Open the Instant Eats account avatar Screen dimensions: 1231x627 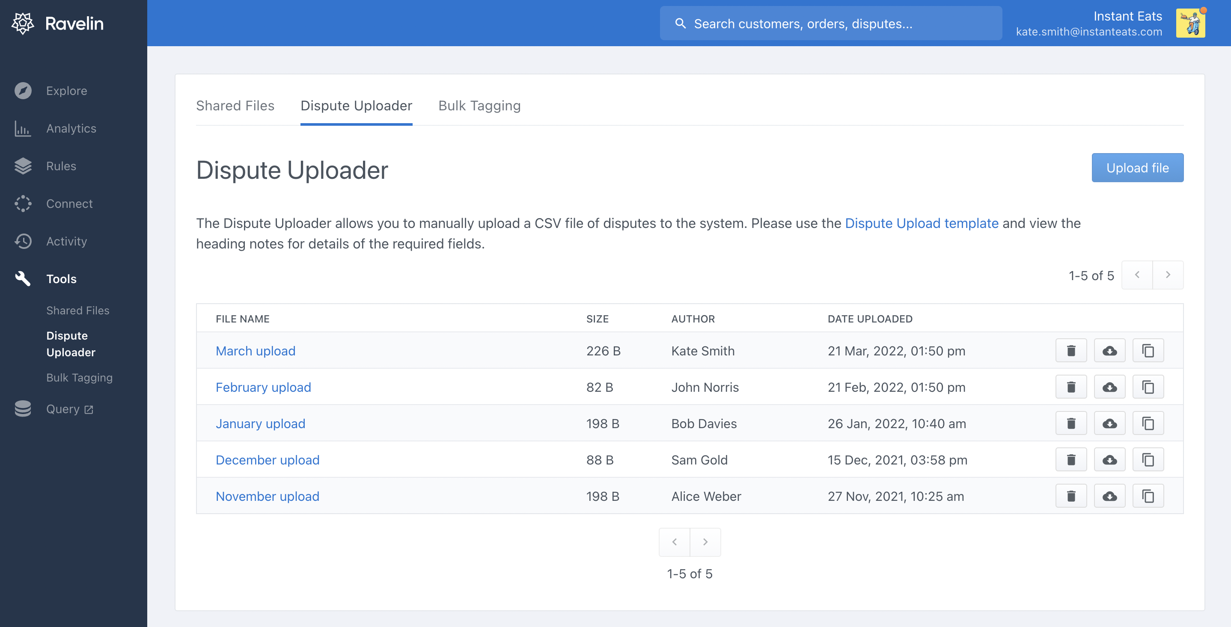(x=1190, y=24)
